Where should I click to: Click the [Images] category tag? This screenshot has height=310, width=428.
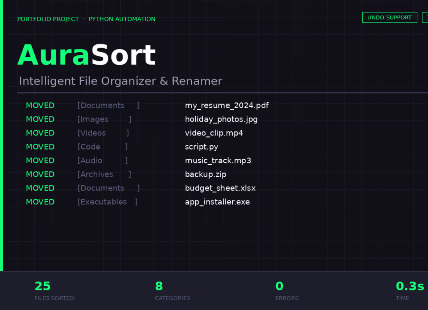coord(104,119)
